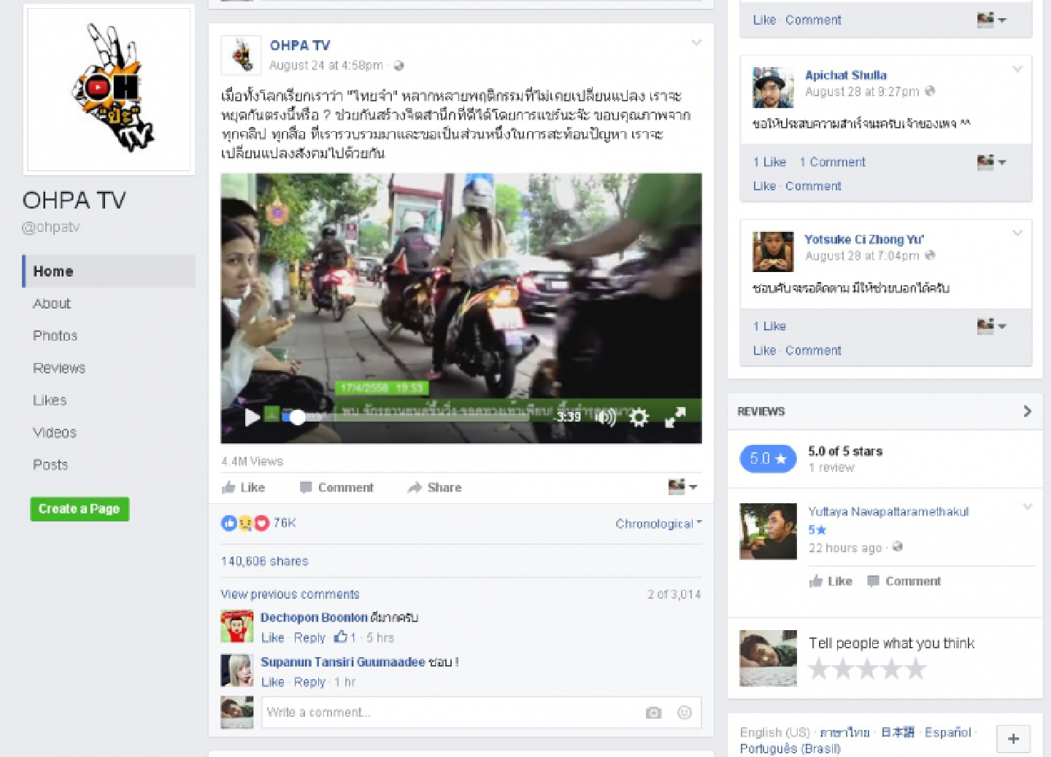Open privacy globe icon on video post

pos(399,66)
